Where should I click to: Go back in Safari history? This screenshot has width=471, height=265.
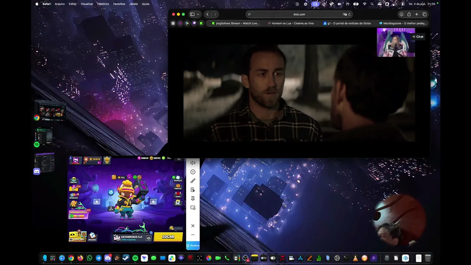[x=208, y=14]
